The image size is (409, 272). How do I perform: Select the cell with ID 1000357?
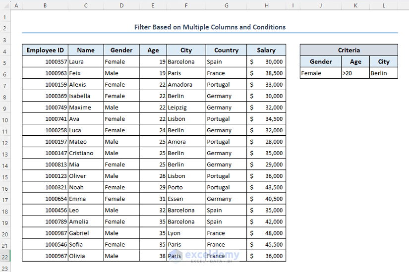click(x=45, y=62)
